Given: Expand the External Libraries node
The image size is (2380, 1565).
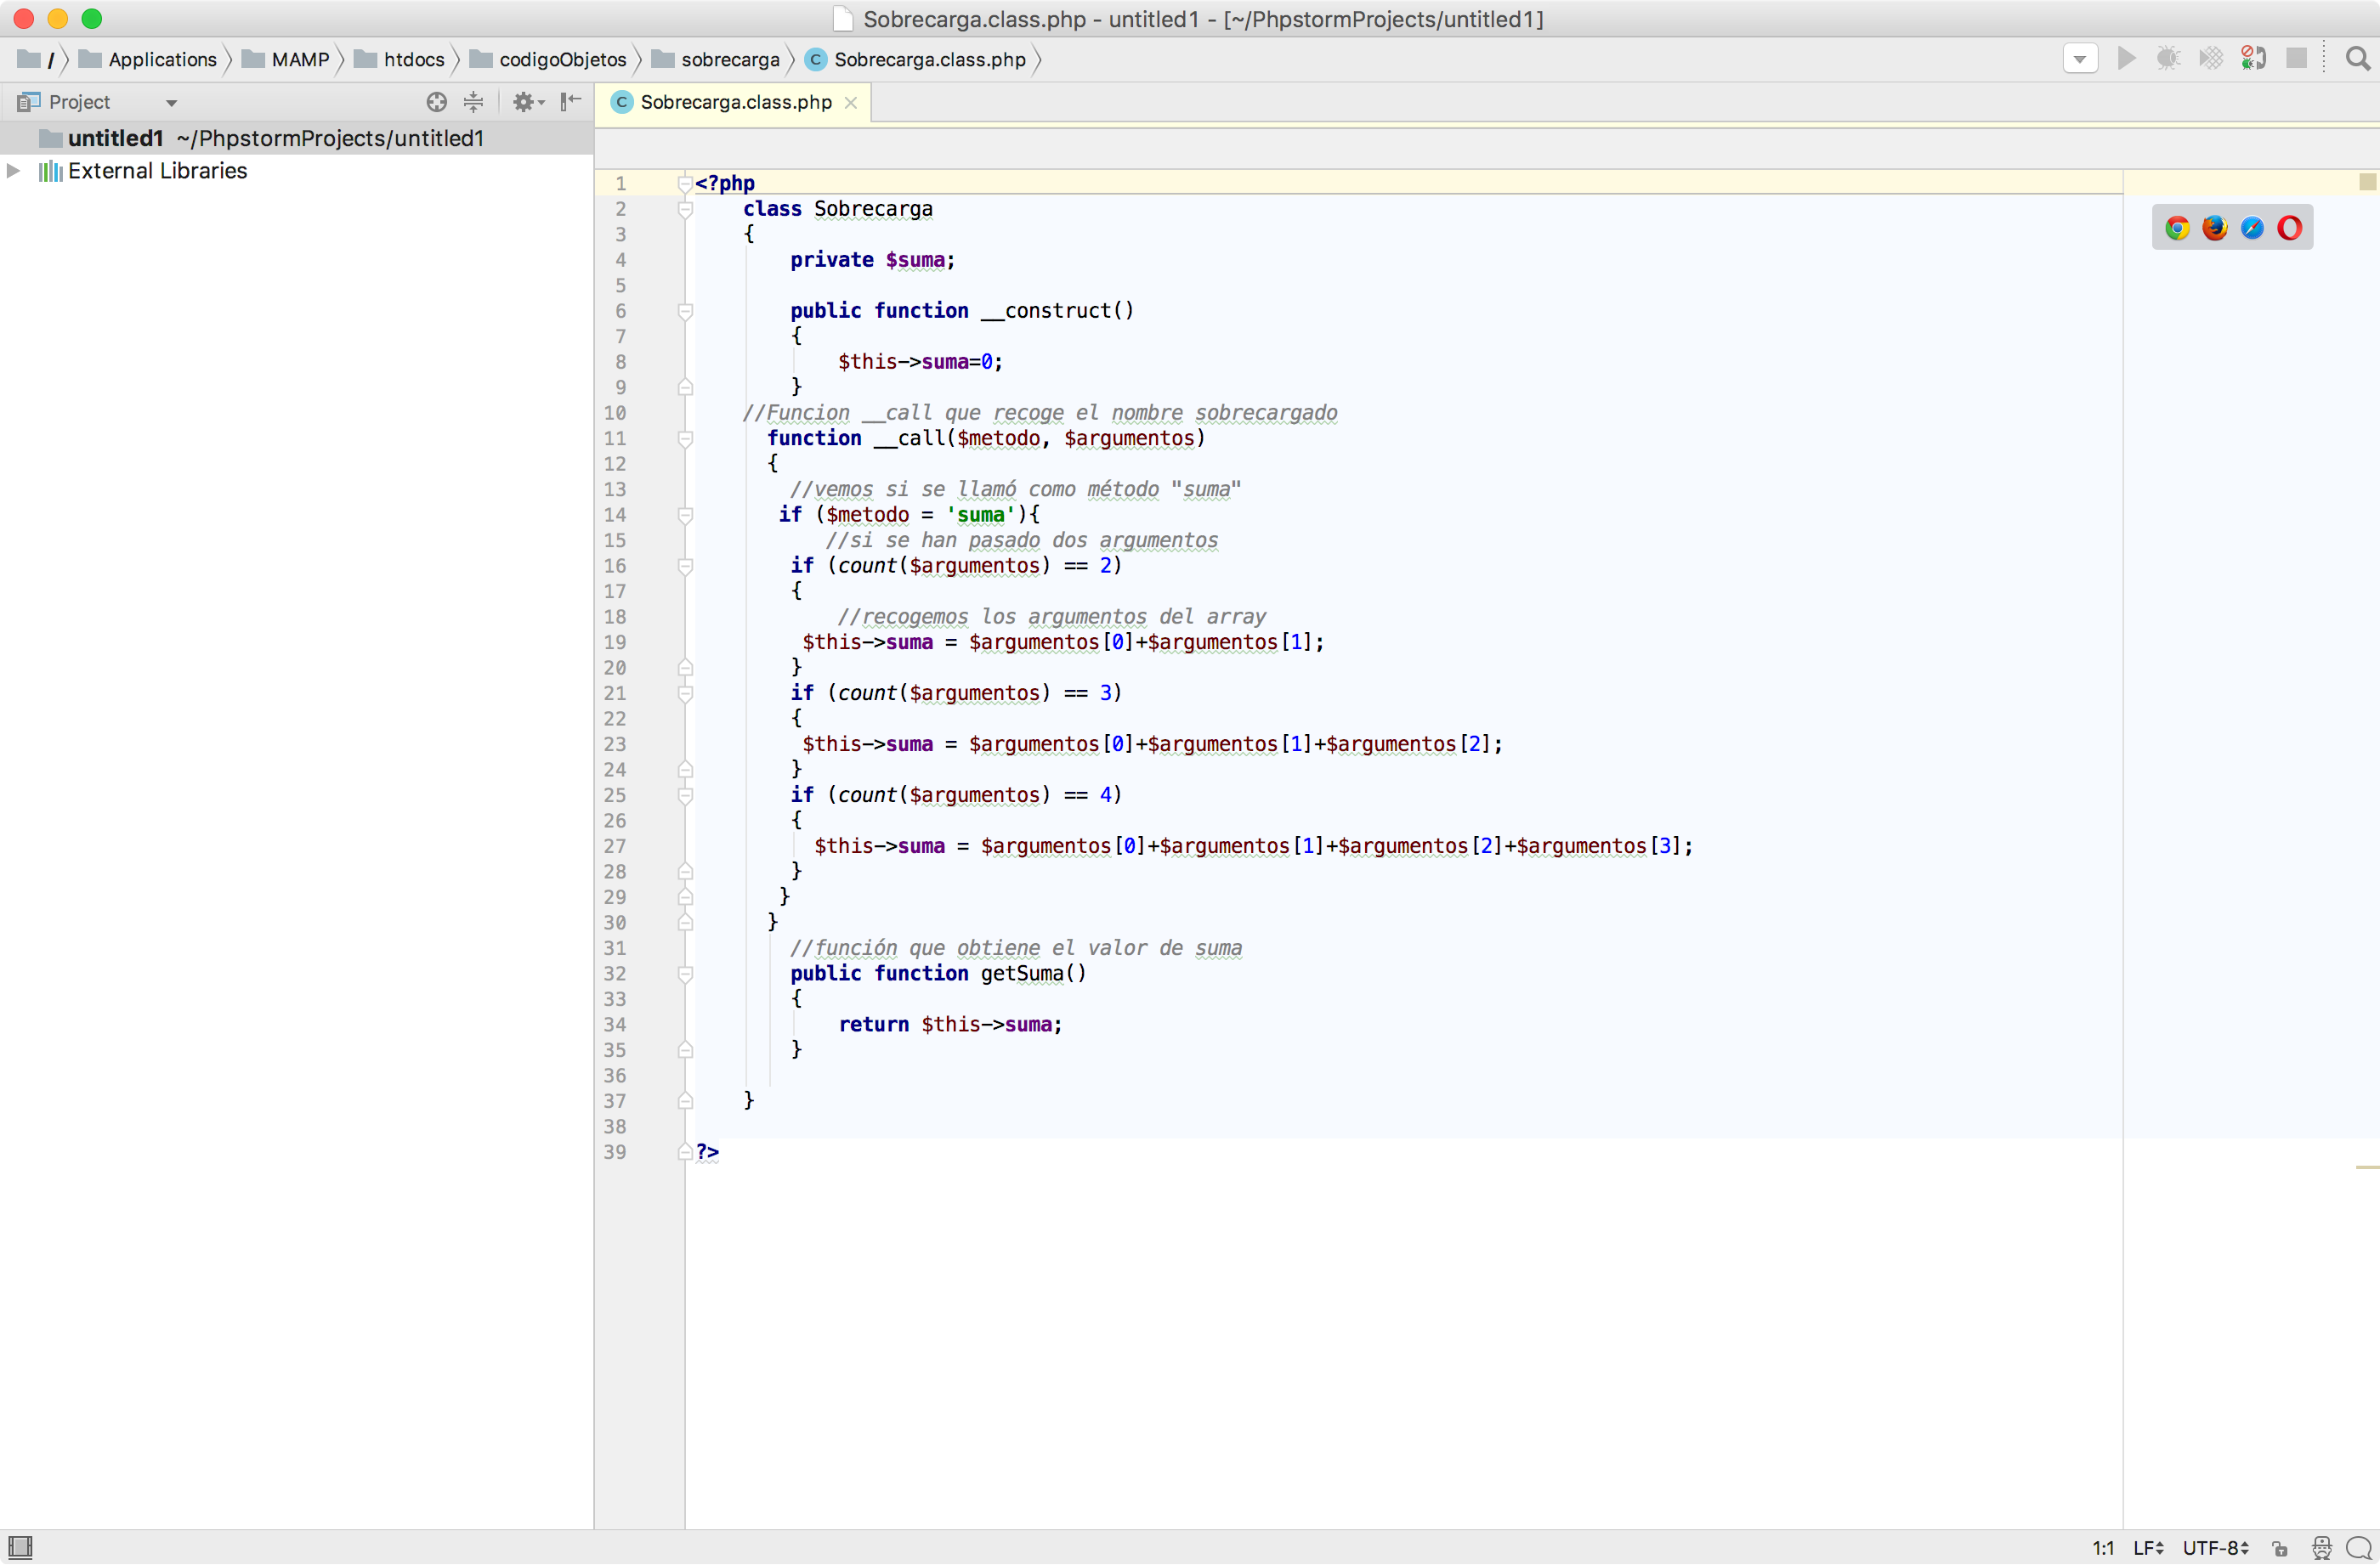Looking at the screenshot, I should 14,170.
